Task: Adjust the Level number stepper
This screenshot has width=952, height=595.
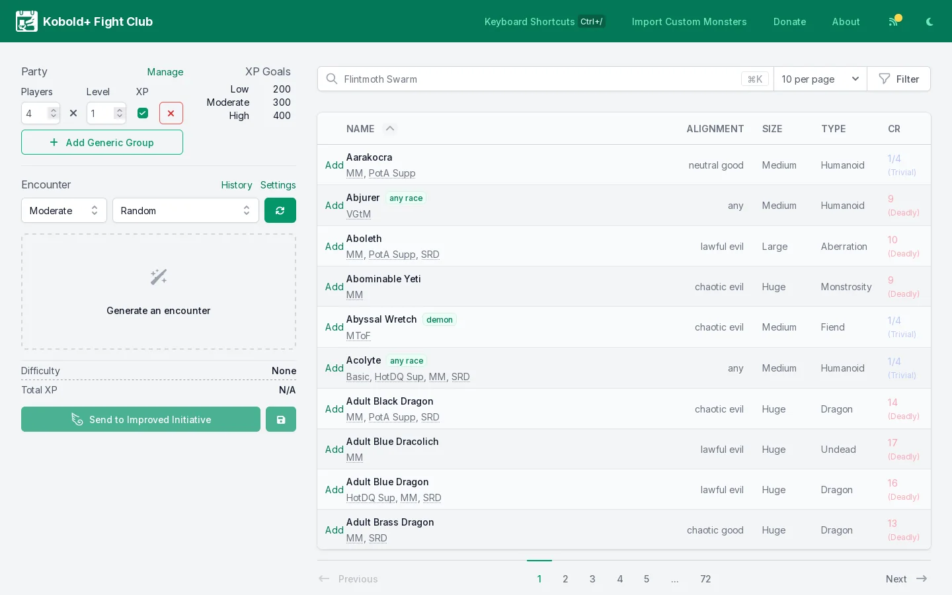Action: pos(119,113)
